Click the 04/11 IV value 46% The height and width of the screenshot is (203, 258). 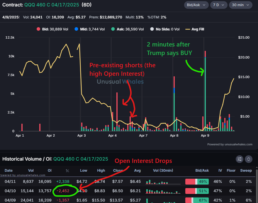pos(218,182)
